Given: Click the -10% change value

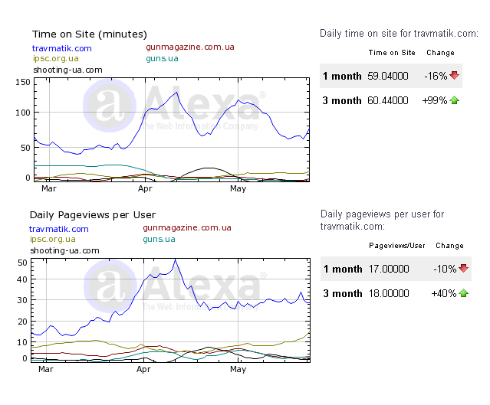Looking at the screenshot, I should pos(445,269).
